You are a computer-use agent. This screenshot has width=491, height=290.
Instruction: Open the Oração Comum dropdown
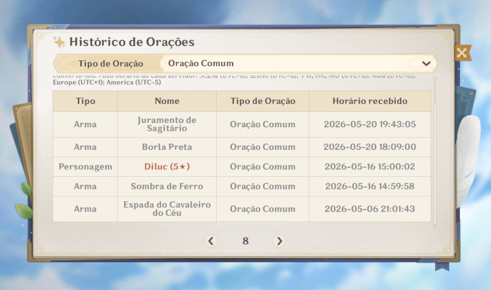(298, 64)
